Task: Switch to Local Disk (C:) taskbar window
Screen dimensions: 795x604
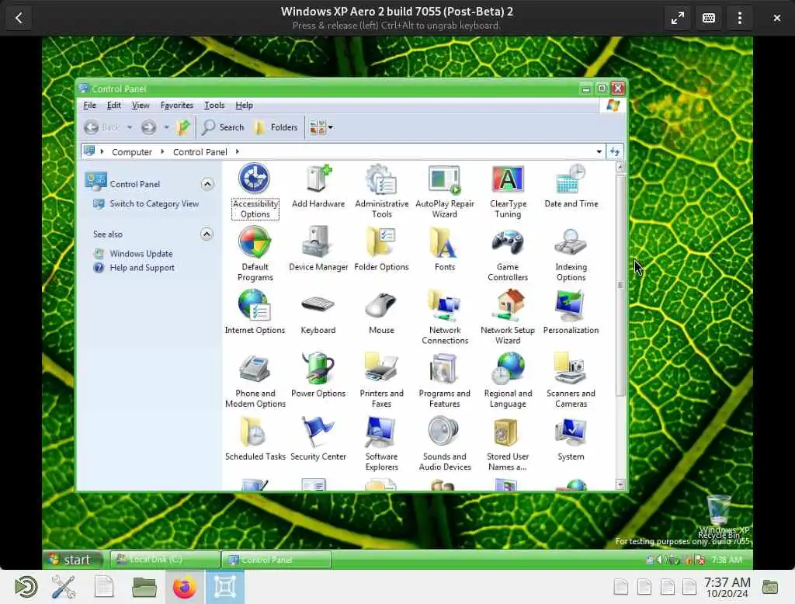Action: (x=165, y=560)
